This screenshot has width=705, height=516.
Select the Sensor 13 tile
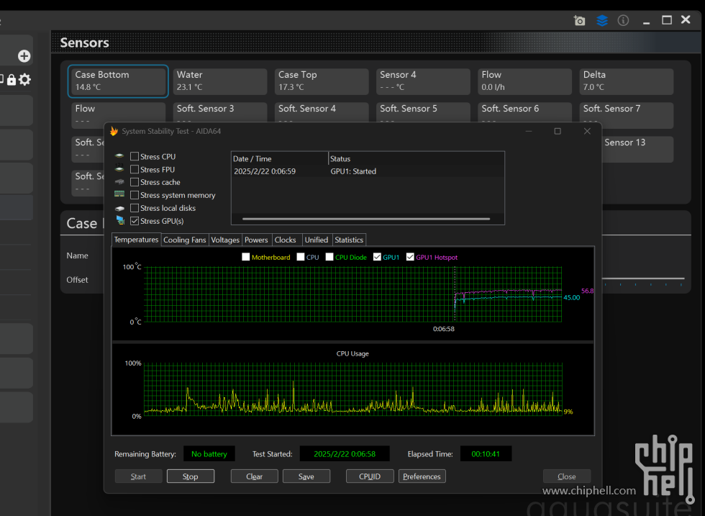(637, 149)
